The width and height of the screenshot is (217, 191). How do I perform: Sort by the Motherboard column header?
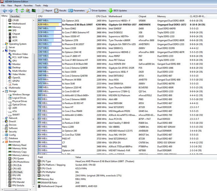pyautogui.click(x=122, y=16)
